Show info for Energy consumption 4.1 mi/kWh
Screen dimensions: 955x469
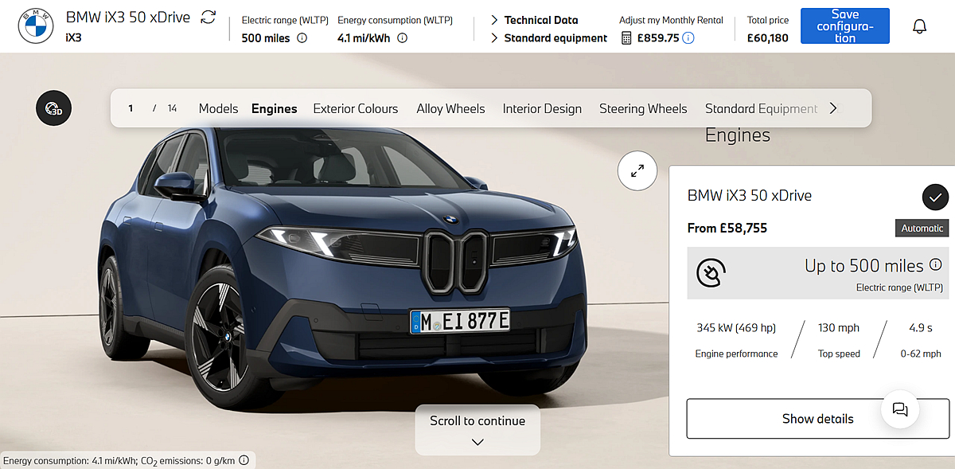402,37
